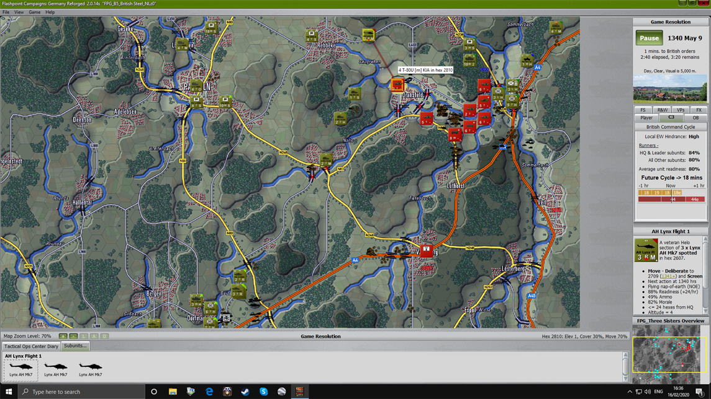Select green 1 H unit by A4 sign
711x399 pixels.
(527, 61)
